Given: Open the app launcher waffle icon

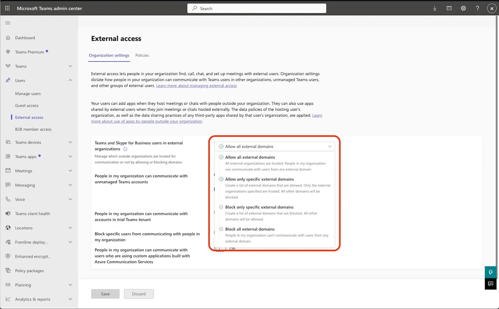Looking at the screenshot, I should 7,8.
